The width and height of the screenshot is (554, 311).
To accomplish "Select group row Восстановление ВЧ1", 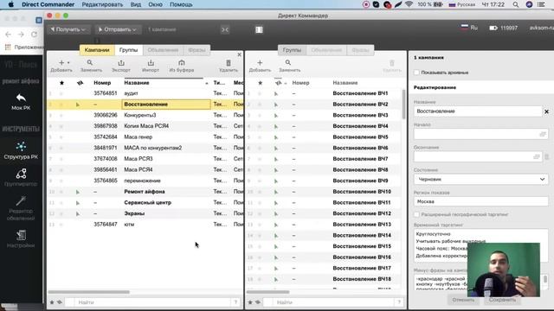I will 324,93.
